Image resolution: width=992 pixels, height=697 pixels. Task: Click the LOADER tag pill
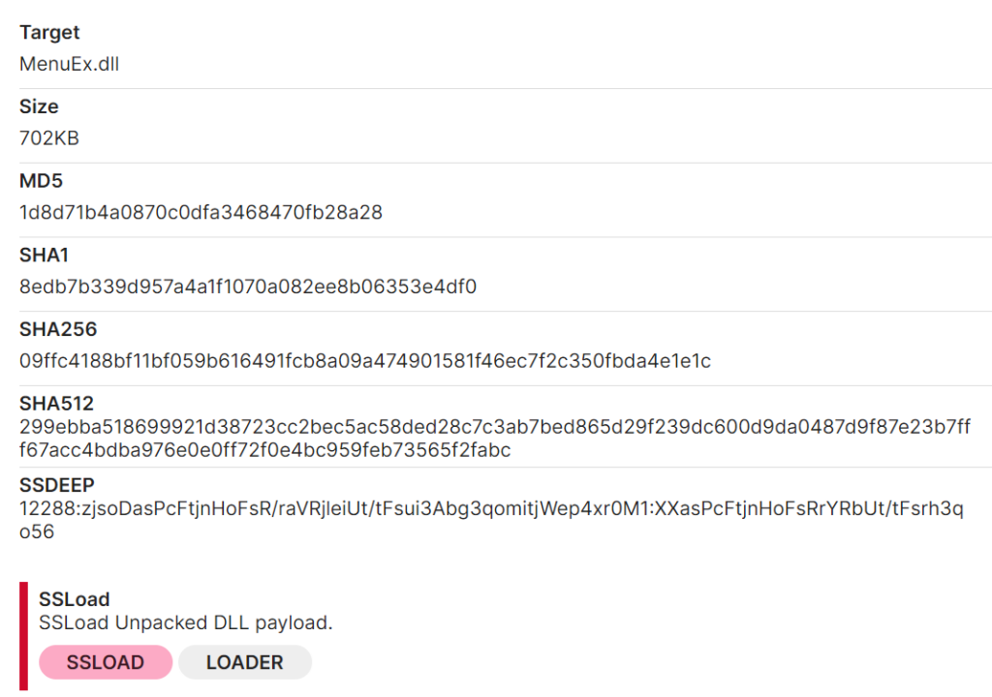245,661
